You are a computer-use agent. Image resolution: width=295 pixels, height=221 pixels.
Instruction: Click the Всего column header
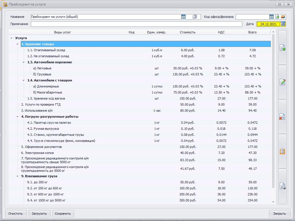click(252, 32)
